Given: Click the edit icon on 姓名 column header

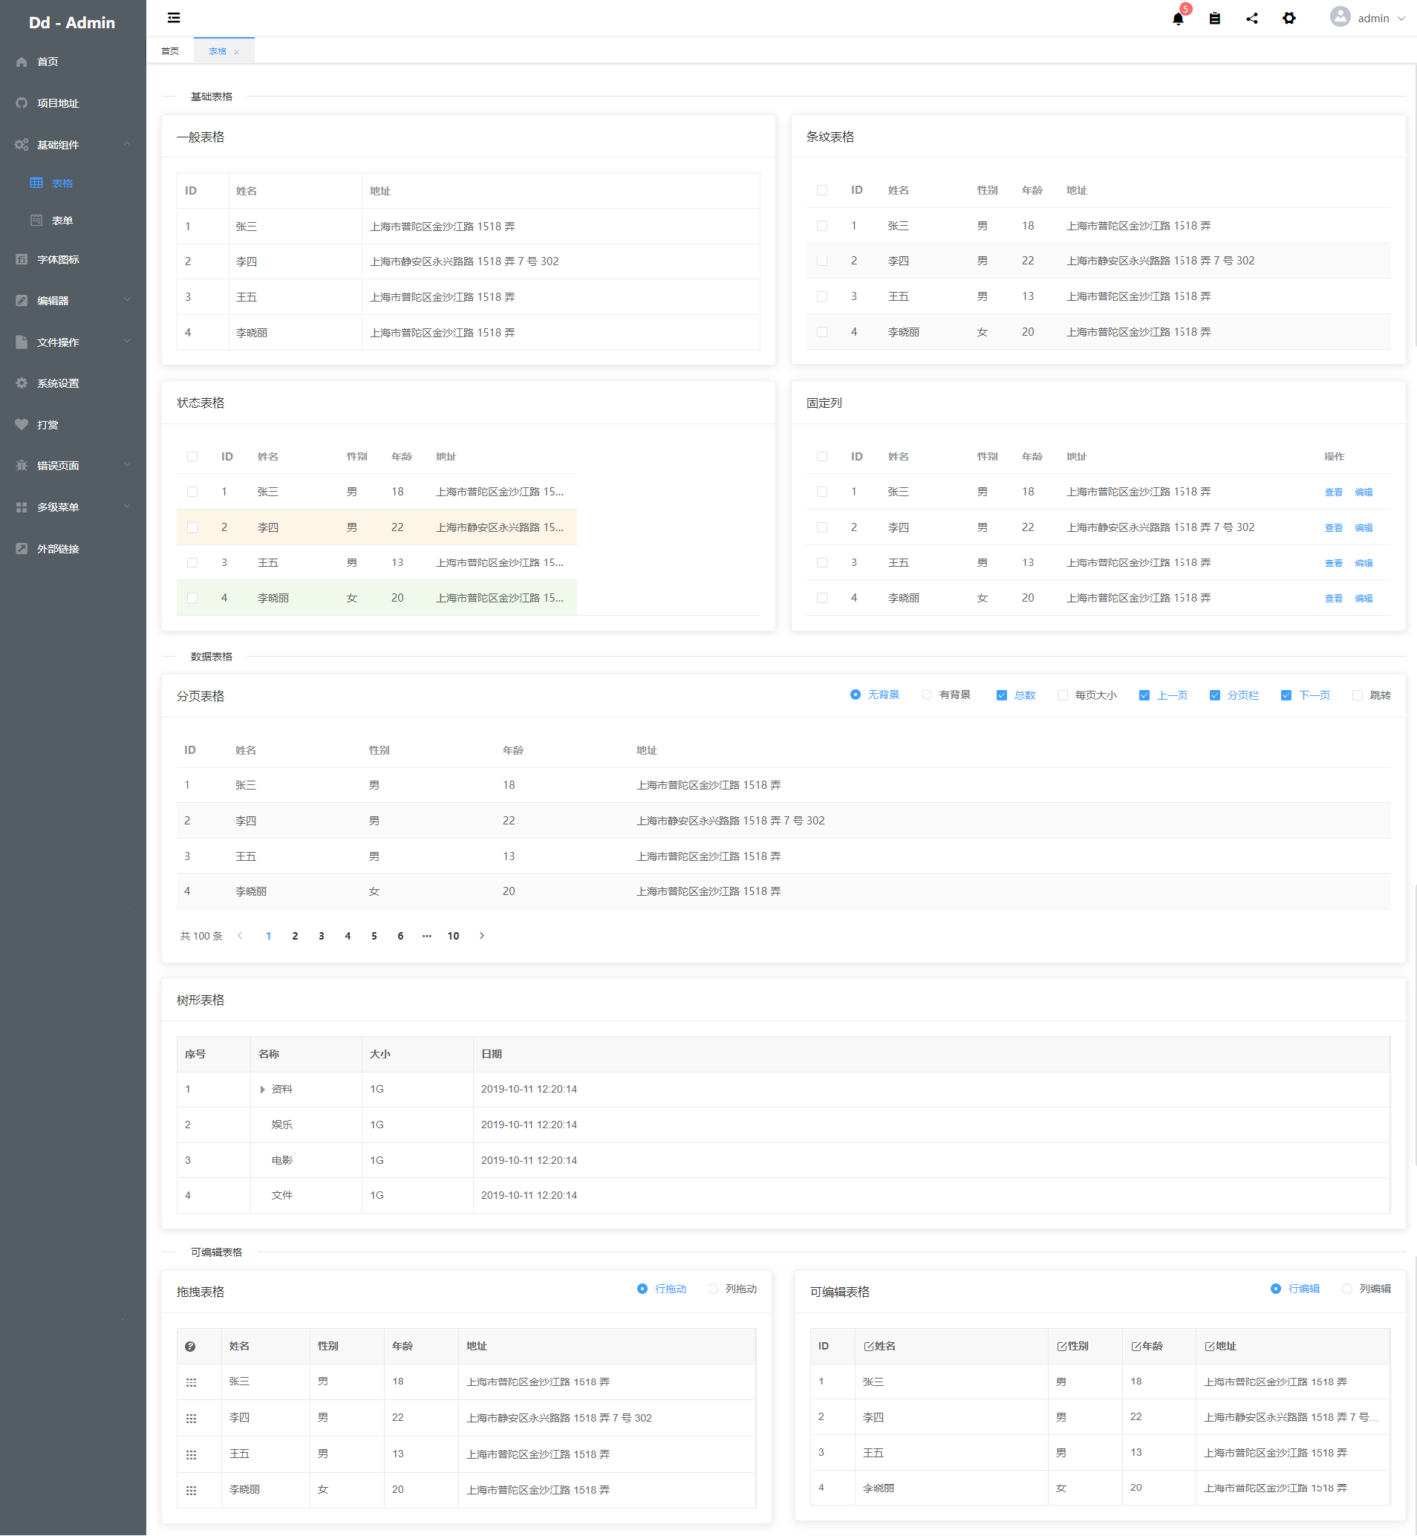Looking at the screenshot, I should pyautogui.click(x=868, y=1347).
